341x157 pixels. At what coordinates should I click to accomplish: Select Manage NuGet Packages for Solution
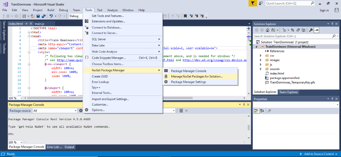pos(200,76)
